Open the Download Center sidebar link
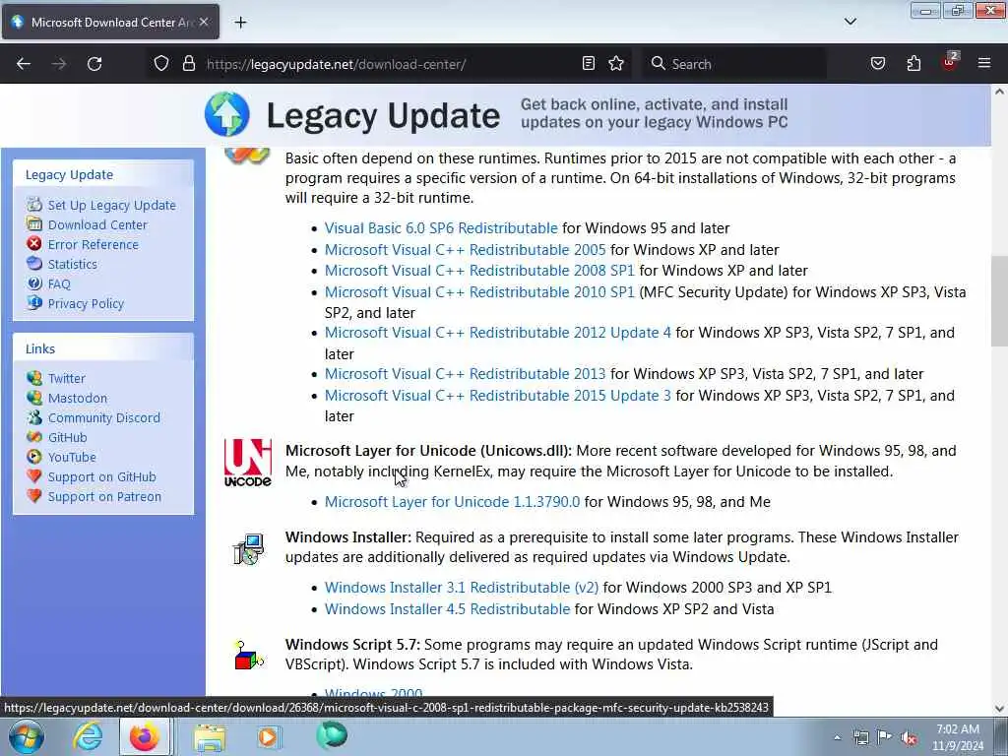Image resolution: width=1008 pixels, height=756 pixels. point(97,225)
